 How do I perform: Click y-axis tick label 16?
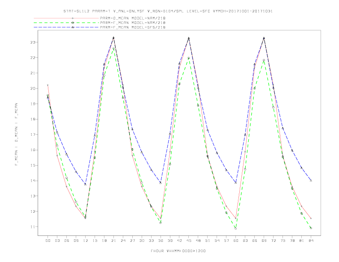pyautogui.click(x=33, y=150)
